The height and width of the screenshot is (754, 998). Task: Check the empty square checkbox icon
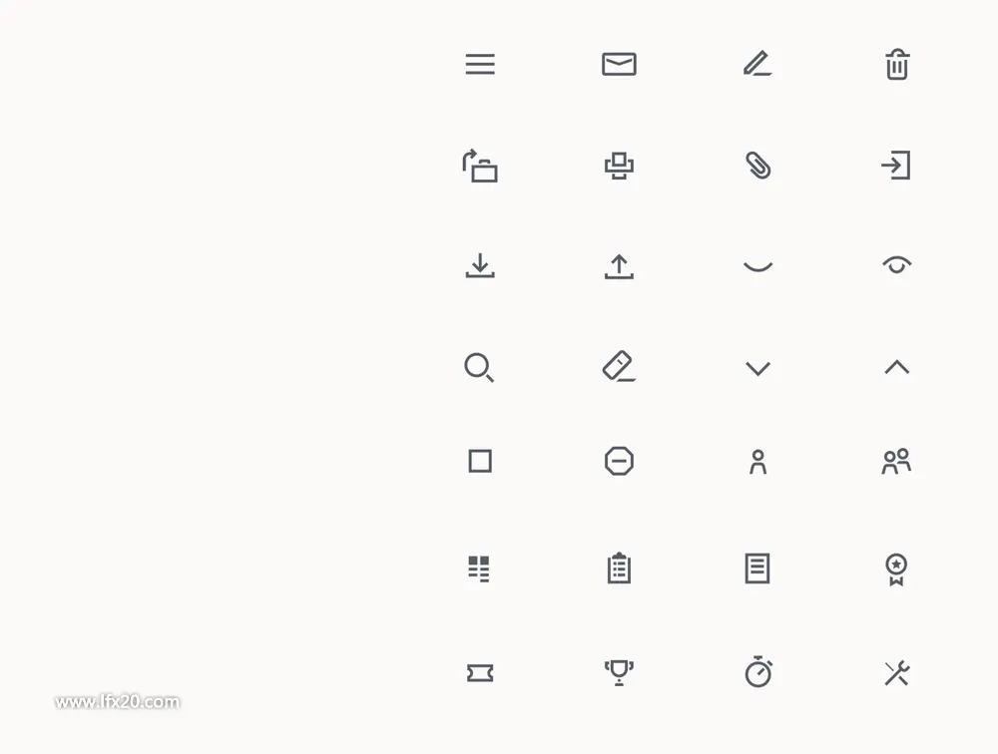click(x=480, y=462)
